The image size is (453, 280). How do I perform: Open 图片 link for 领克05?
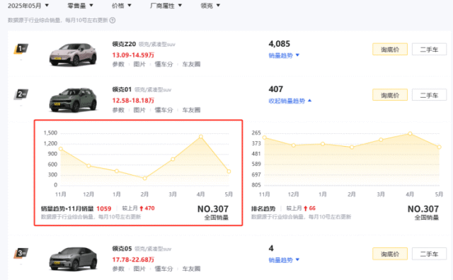point(139,269)
